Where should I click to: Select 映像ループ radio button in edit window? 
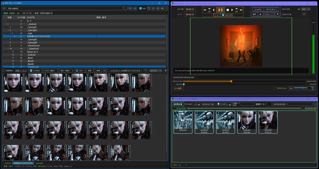pyautogui.click(x=232, y=103)
